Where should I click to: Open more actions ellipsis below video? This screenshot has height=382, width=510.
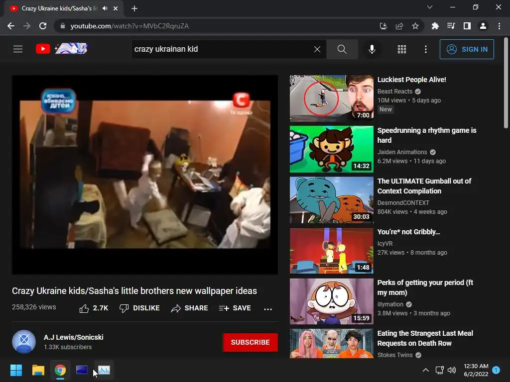pos(267,309)
